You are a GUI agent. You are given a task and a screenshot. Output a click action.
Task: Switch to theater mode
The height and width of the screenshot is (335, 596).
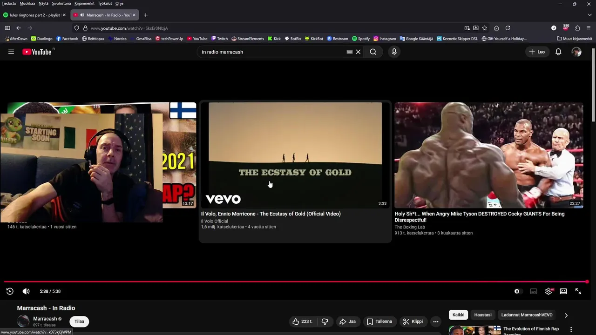point(563,291)
